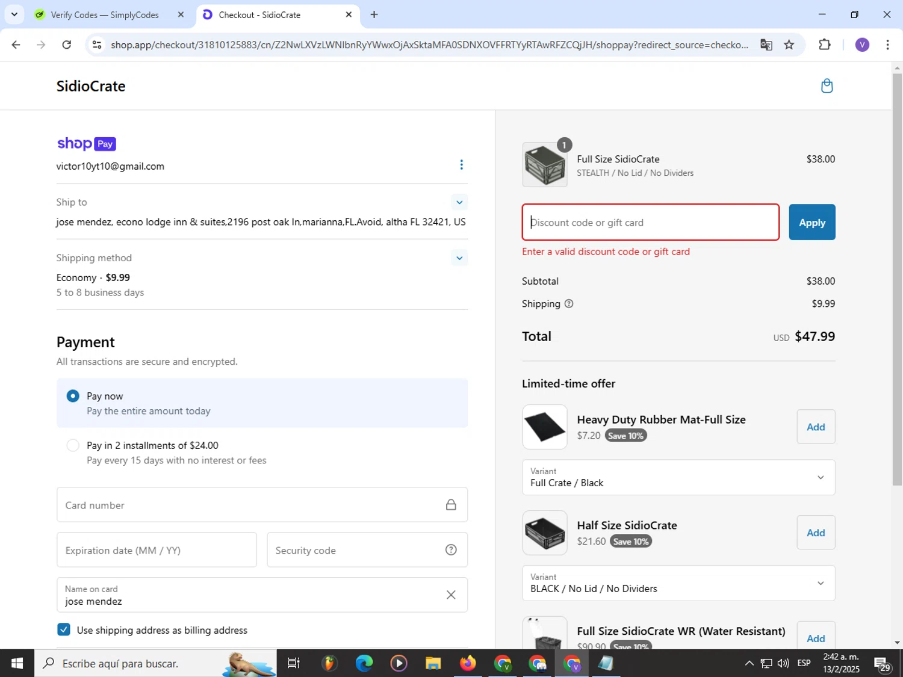Click the Discount code or gift card field
Viewport: 903px width, 677px height.
tap(650, 223)
